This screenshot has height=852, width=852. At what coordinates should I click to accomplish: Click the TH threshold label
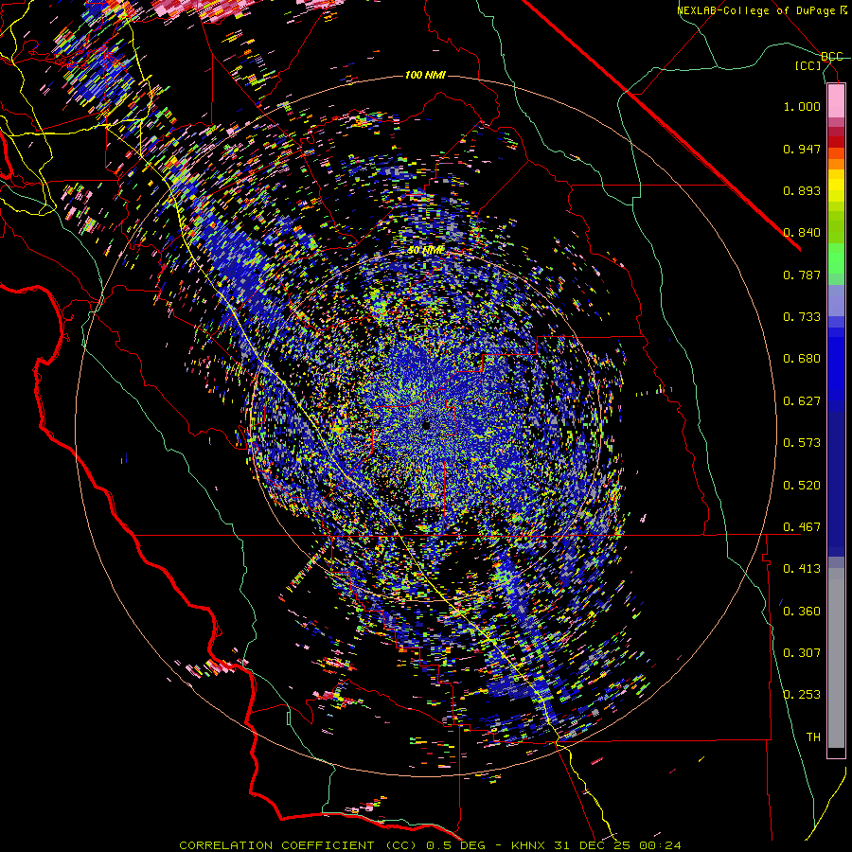tap(813, 737)
